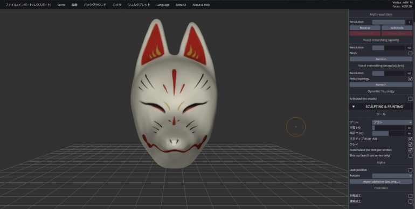The image size is (415, 209).
Task: Collapse the SCULPTING & PAINTING section arrow
Action: point(354,106)
